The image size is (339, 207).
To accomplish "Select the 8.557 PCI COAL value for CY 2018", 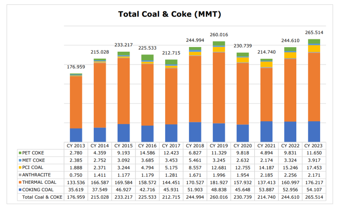I will pos(195,167).
